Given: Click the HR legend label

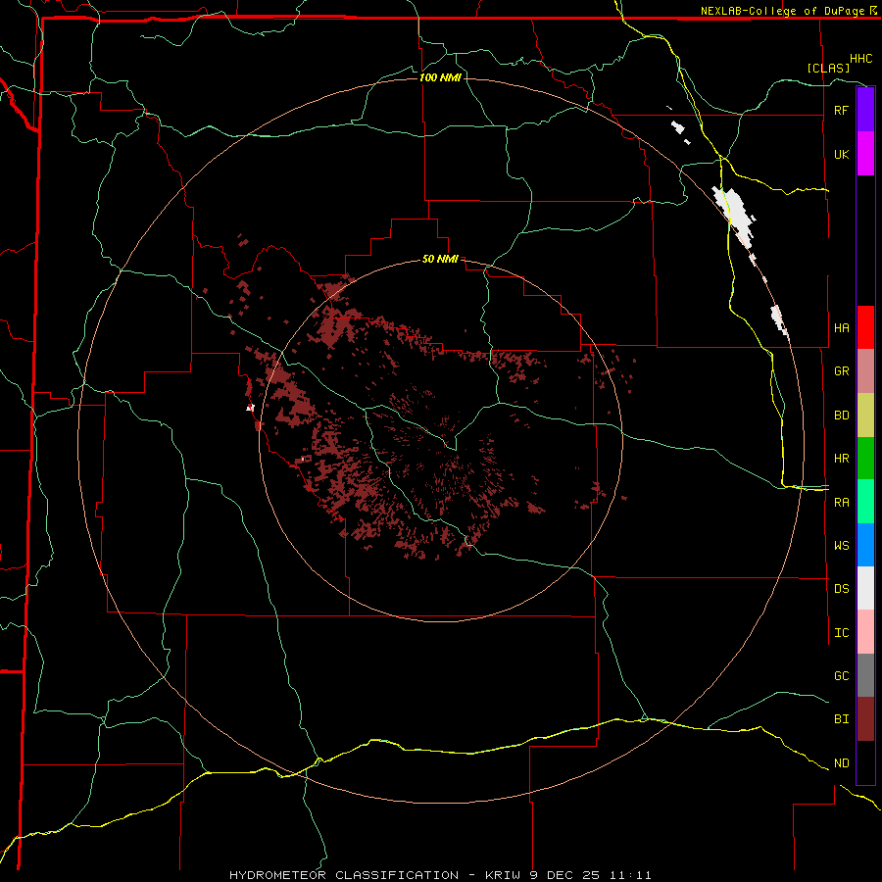Looking at the screenshot, I should tap(841, 459).
